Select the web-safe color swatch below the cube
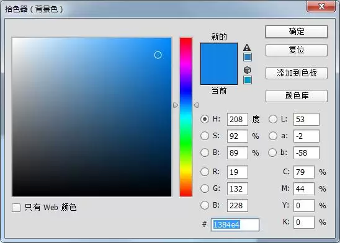 [x=248, y=80]
